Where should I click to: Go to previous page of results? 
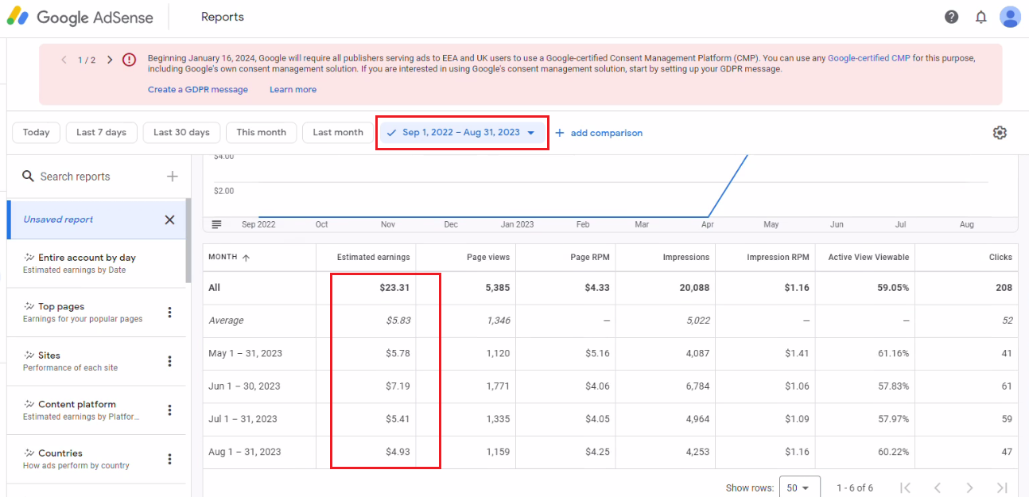pyautogui.click(x=938, y=487)
